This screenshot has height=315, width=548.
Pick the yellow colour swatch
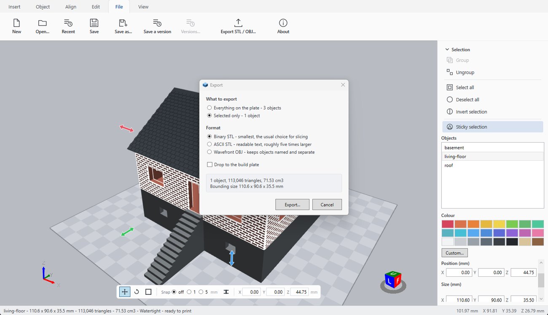tap(499, 224)
